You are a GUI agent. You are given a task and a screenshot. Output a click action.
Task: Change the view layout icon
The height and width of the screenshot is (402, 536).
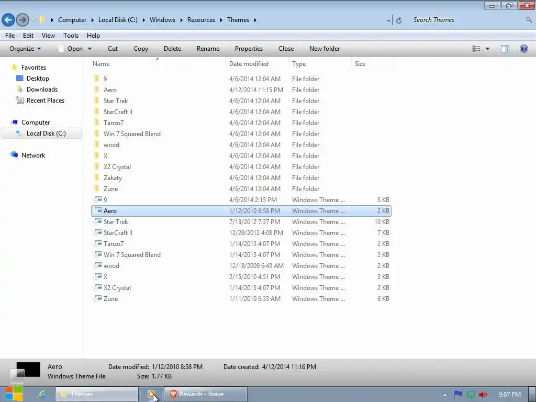point(476,49)
